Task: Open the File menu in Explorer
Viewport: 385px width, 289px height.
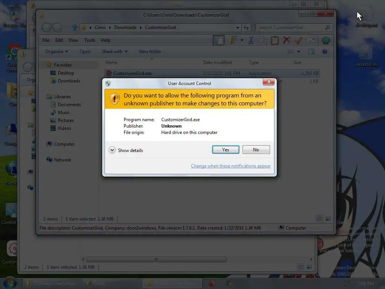Action: pos(45,40)
